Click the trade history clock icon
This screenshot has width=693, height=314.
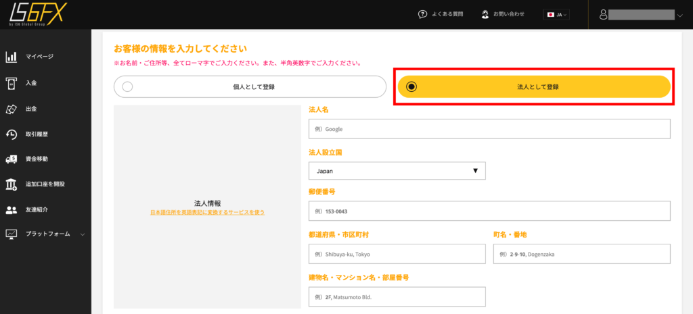[11, 134]
